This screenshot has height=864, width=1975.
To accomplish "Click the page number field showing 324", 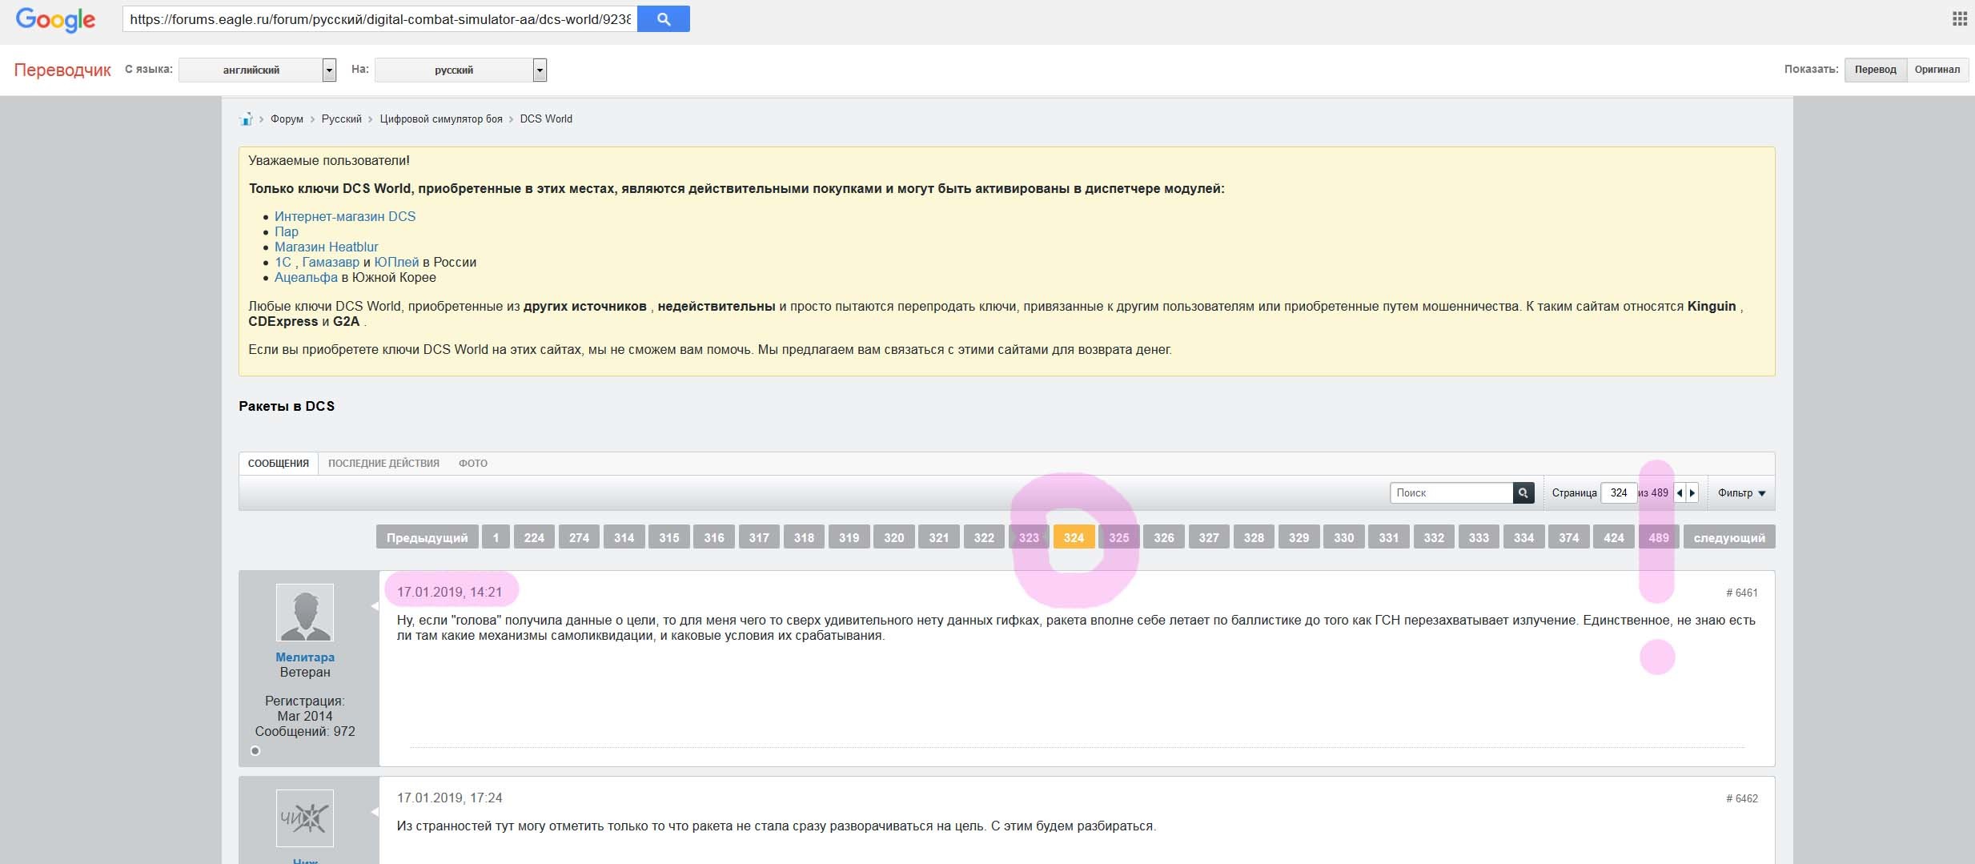I will (x=1619, y=493).
